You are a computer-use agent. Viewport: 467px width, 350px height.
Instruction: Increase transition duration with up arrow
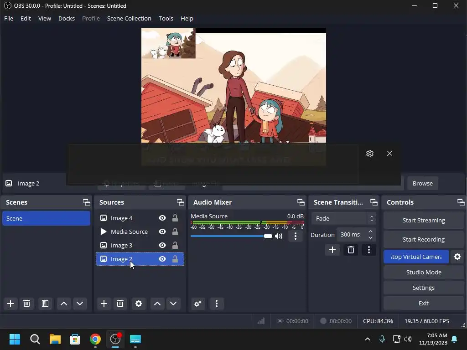tap(370, 232)
